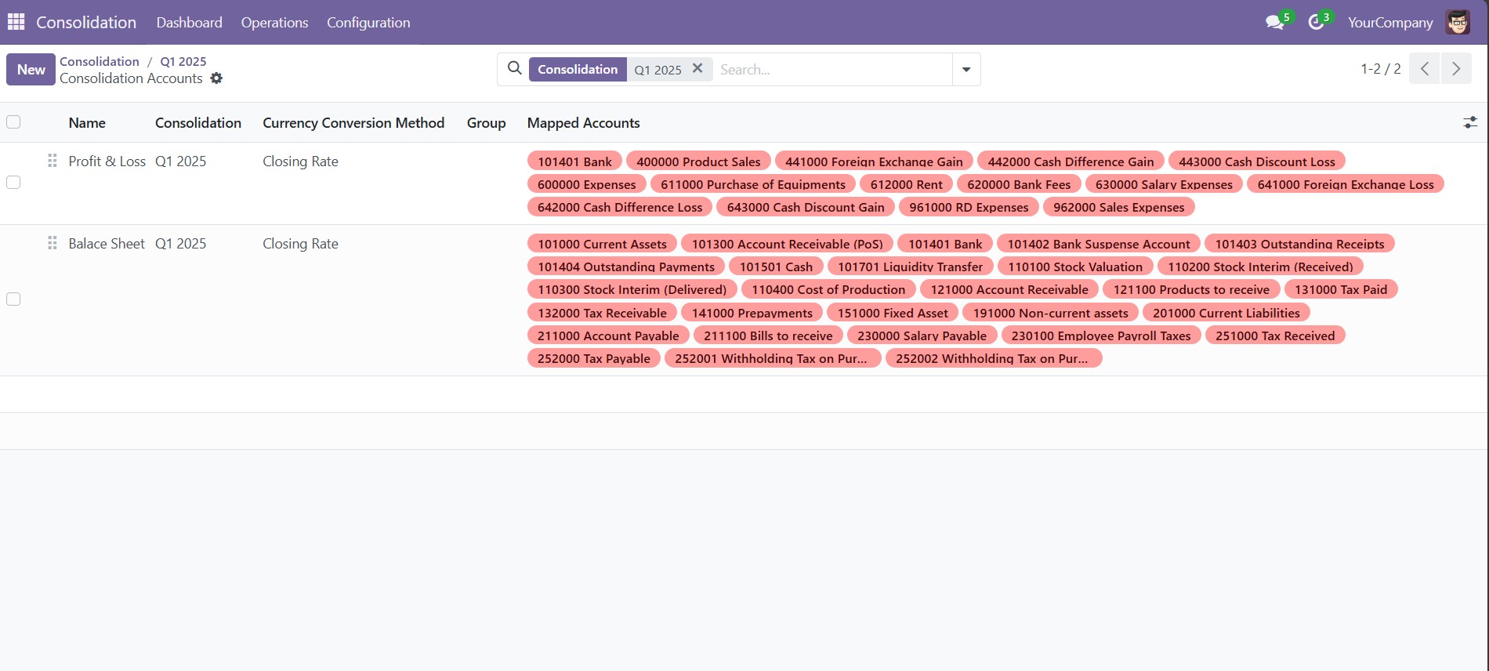Grab the drag handle of Profit & Loss row
The image size is (1489, 671).
tap(53, 161)
